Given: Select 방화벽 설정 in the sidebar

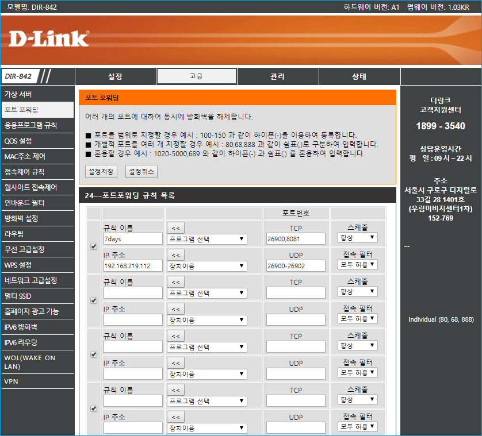Looking at the screenshot, I should tap(21, 218).
